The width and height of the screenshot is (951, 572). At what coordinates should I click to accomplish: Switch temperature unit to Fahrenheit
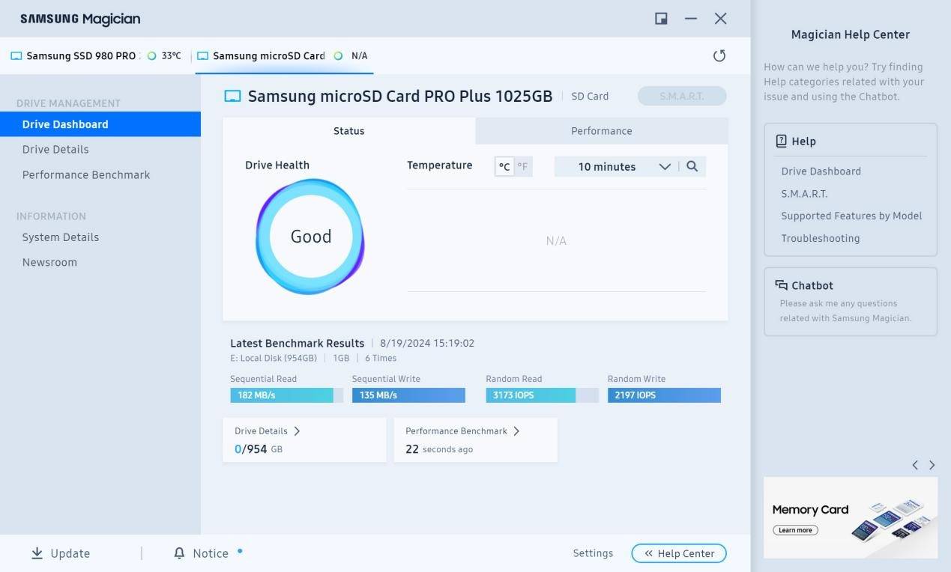(522, 166)
